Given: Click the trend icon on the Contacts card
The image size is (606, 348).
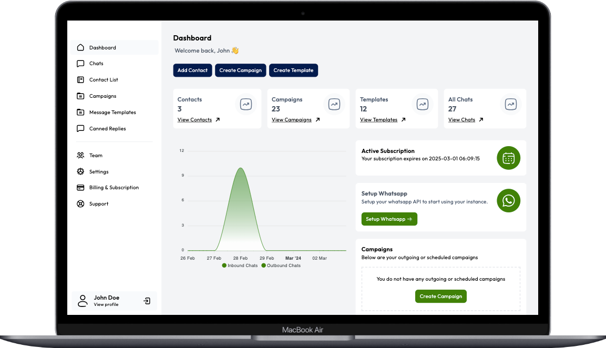Looking at the screenshot, I should pos(245,104).
